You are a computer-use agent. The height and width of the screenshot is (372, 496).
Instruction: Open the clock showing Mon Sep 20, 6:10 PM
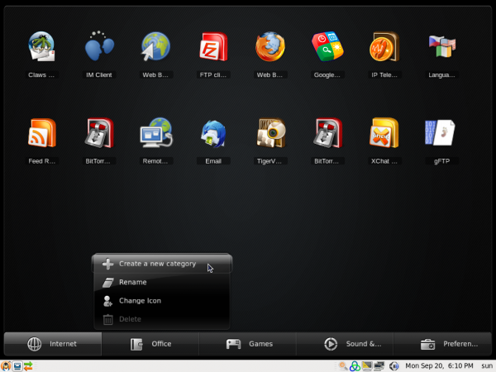(x=439, y=366)
